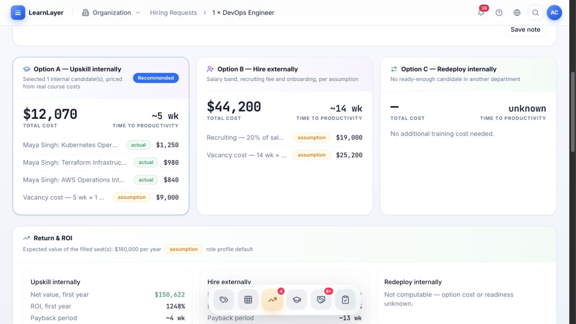Viewport: 576px width, 324px height.
Task: Select Vacancy cost — 5 wk row
Action: click(101, 197)
